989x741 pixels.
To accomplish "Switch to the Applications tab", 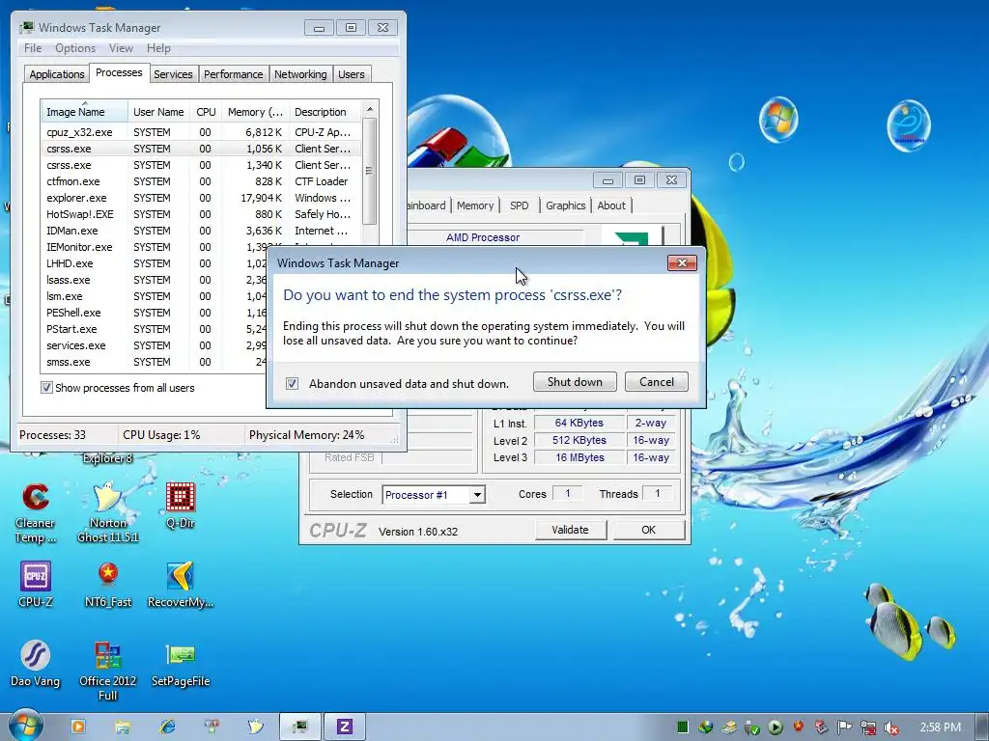I will [x=57, y=74].
